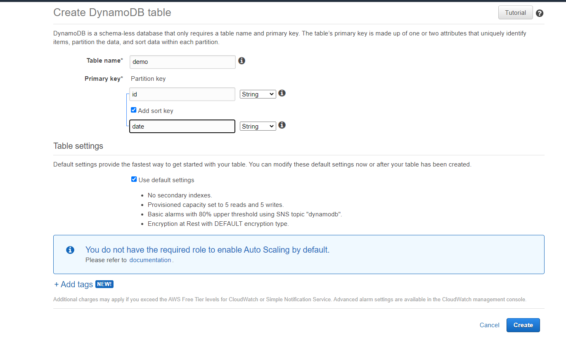Open the documentation link
The image size is (566, 340).
pos(150,260)
